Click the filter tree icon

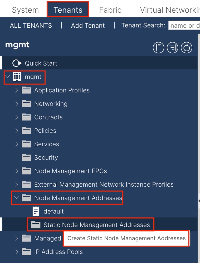[173, 48]
